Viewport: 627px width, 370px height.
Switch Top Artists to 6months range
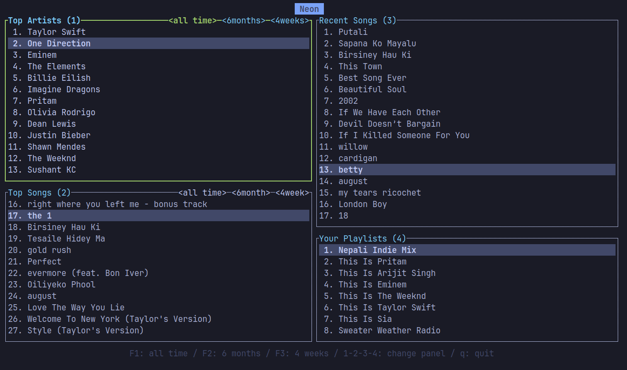click(243, 21)
